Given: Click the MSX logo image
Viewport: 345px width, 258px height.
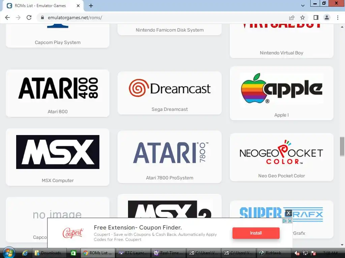Looking at the screenshot, I should click(58, 152).
